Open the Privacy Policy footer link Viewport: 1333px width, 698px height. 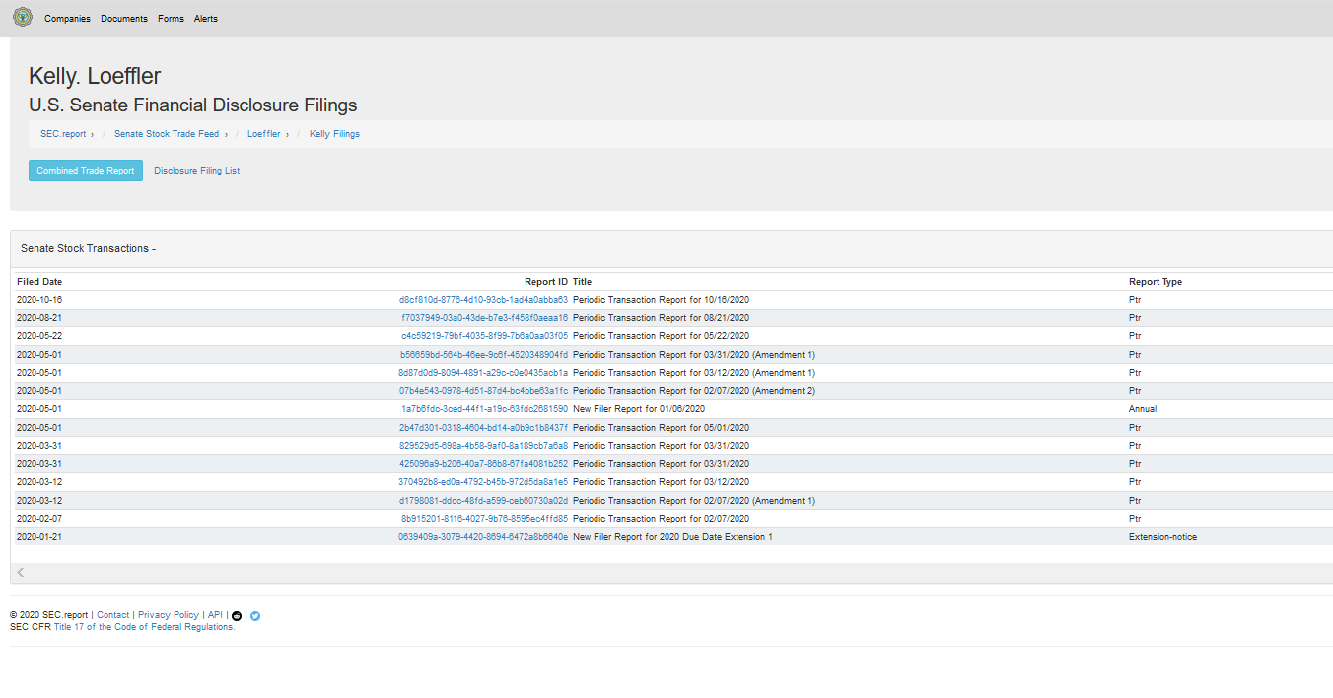click(x=169, y=615)
